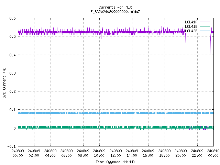Select the LCL42B legend label

pos(191,31)
